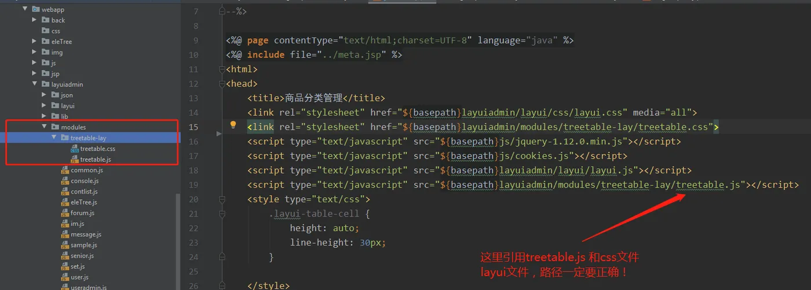Collapse the style tag fold marker
Viewport: 811px width, 290px height.
click(x=222, y=199)
